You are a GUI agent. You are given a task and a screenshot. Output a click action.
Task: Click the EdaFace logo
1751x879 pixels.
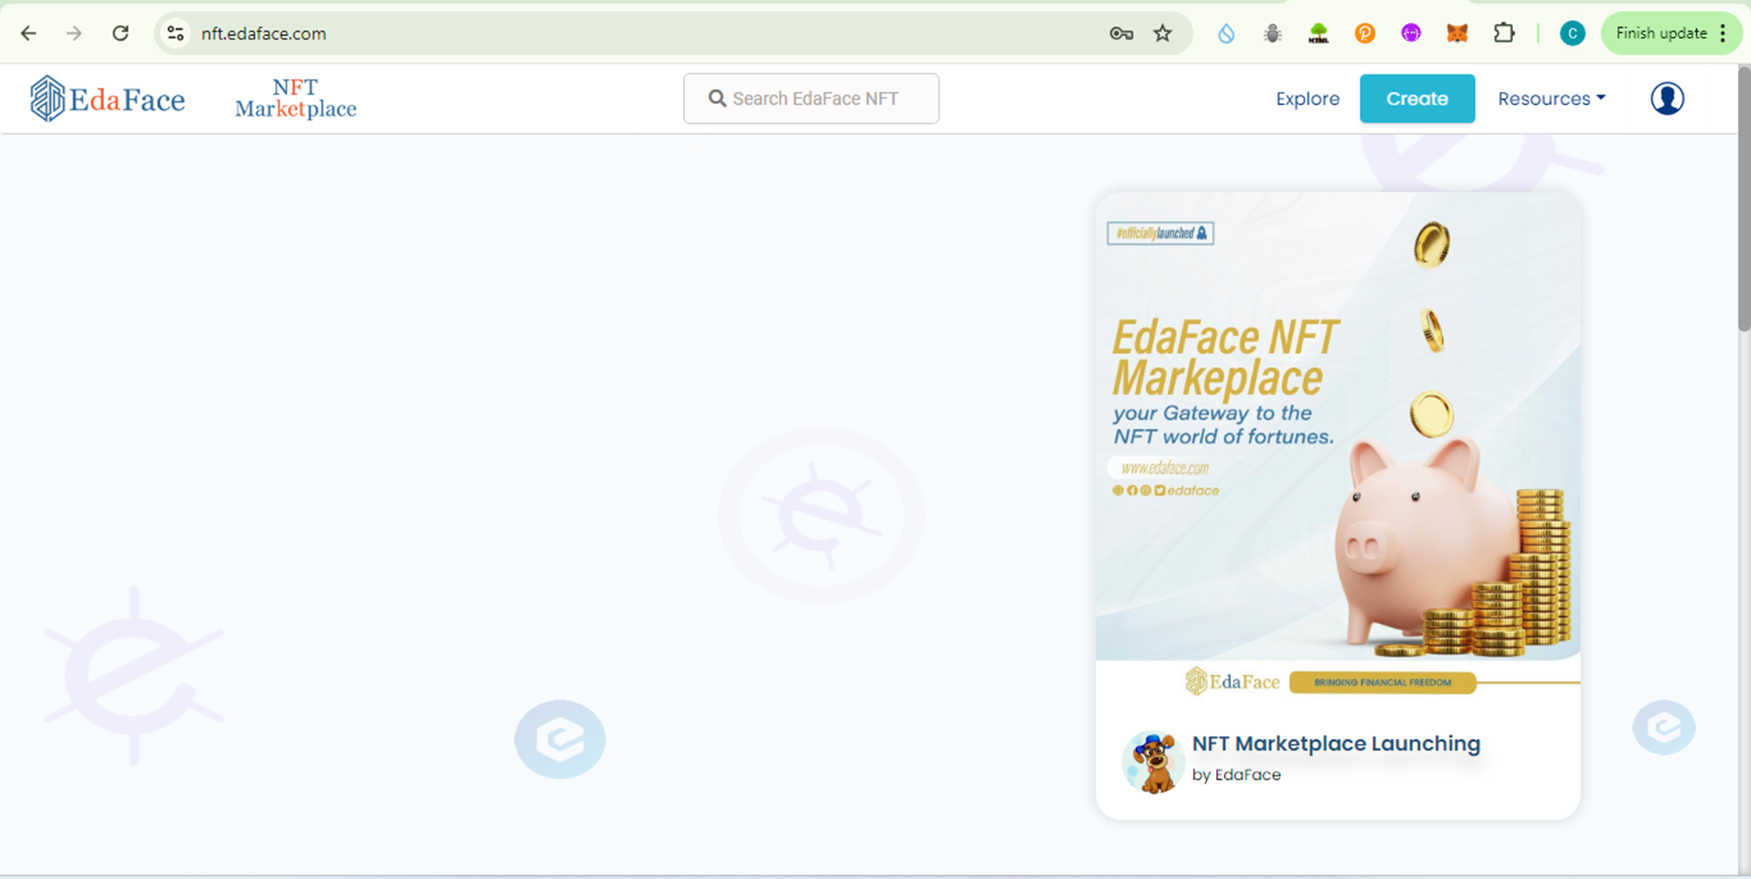[x=108, y=98]
